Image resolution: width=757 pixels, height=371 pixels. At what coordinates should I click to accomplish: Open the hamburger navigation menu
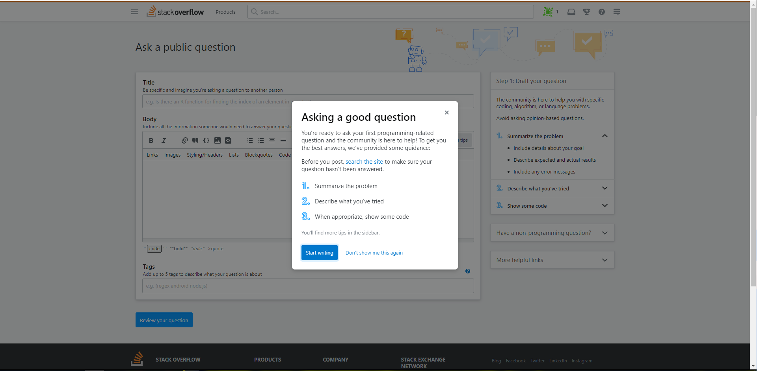coord(135,12)
